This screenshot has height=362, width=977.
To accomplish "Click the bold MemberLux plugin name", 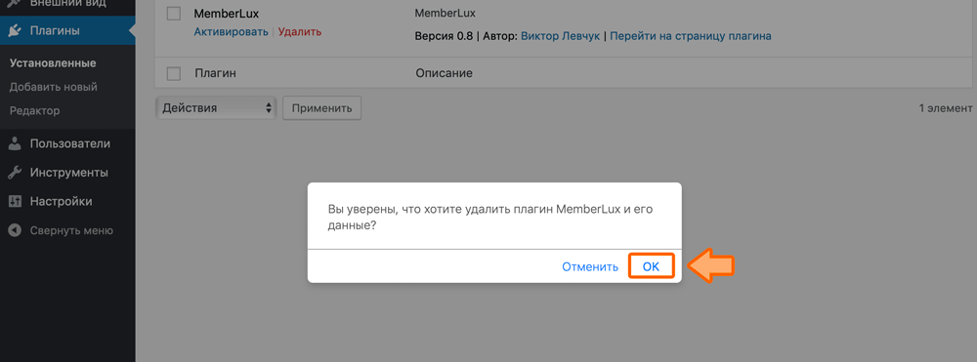I will [227, 14].
